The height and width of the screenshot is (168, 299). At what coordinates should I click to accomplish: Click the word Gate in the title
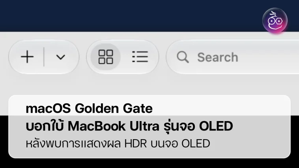pos(138,108)
